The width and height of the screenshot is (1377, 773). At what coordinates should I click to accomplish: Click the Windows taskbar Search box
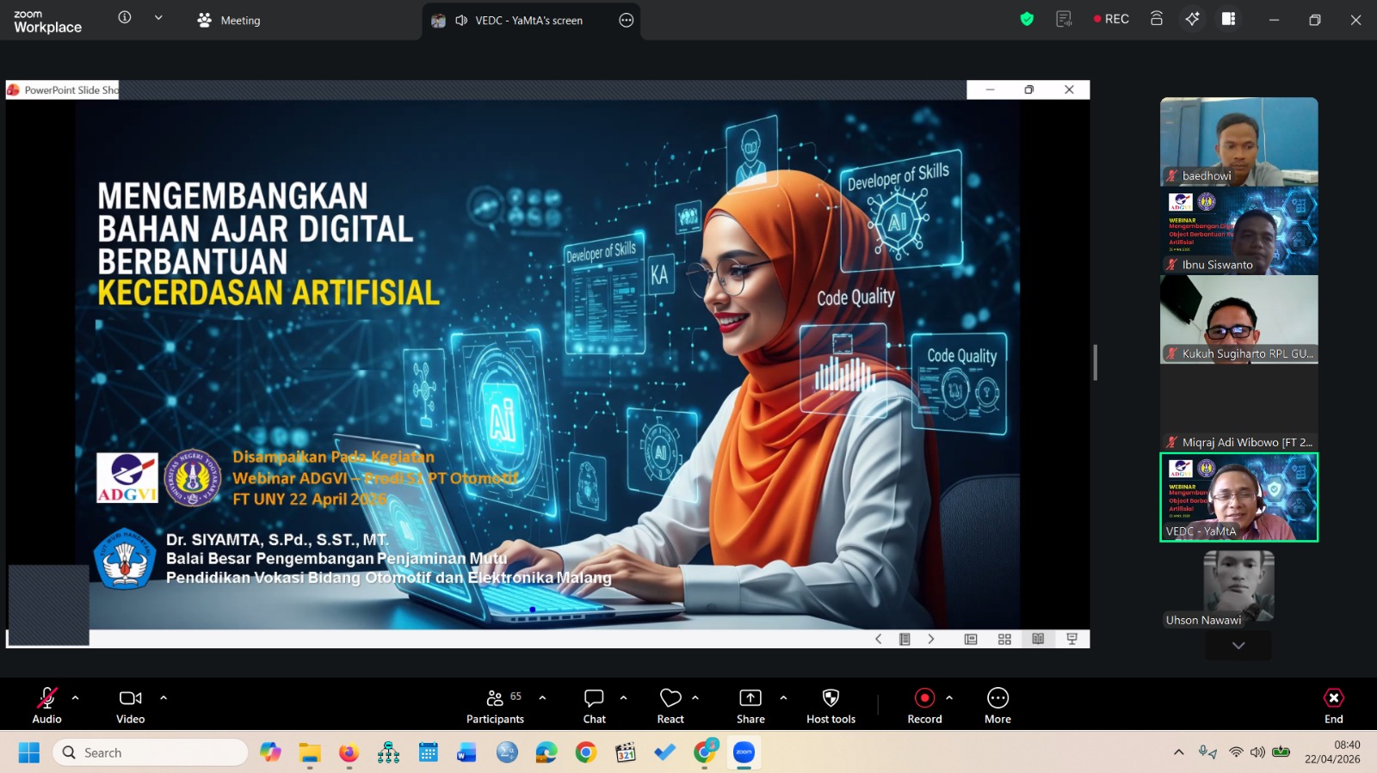coord(151,752)
